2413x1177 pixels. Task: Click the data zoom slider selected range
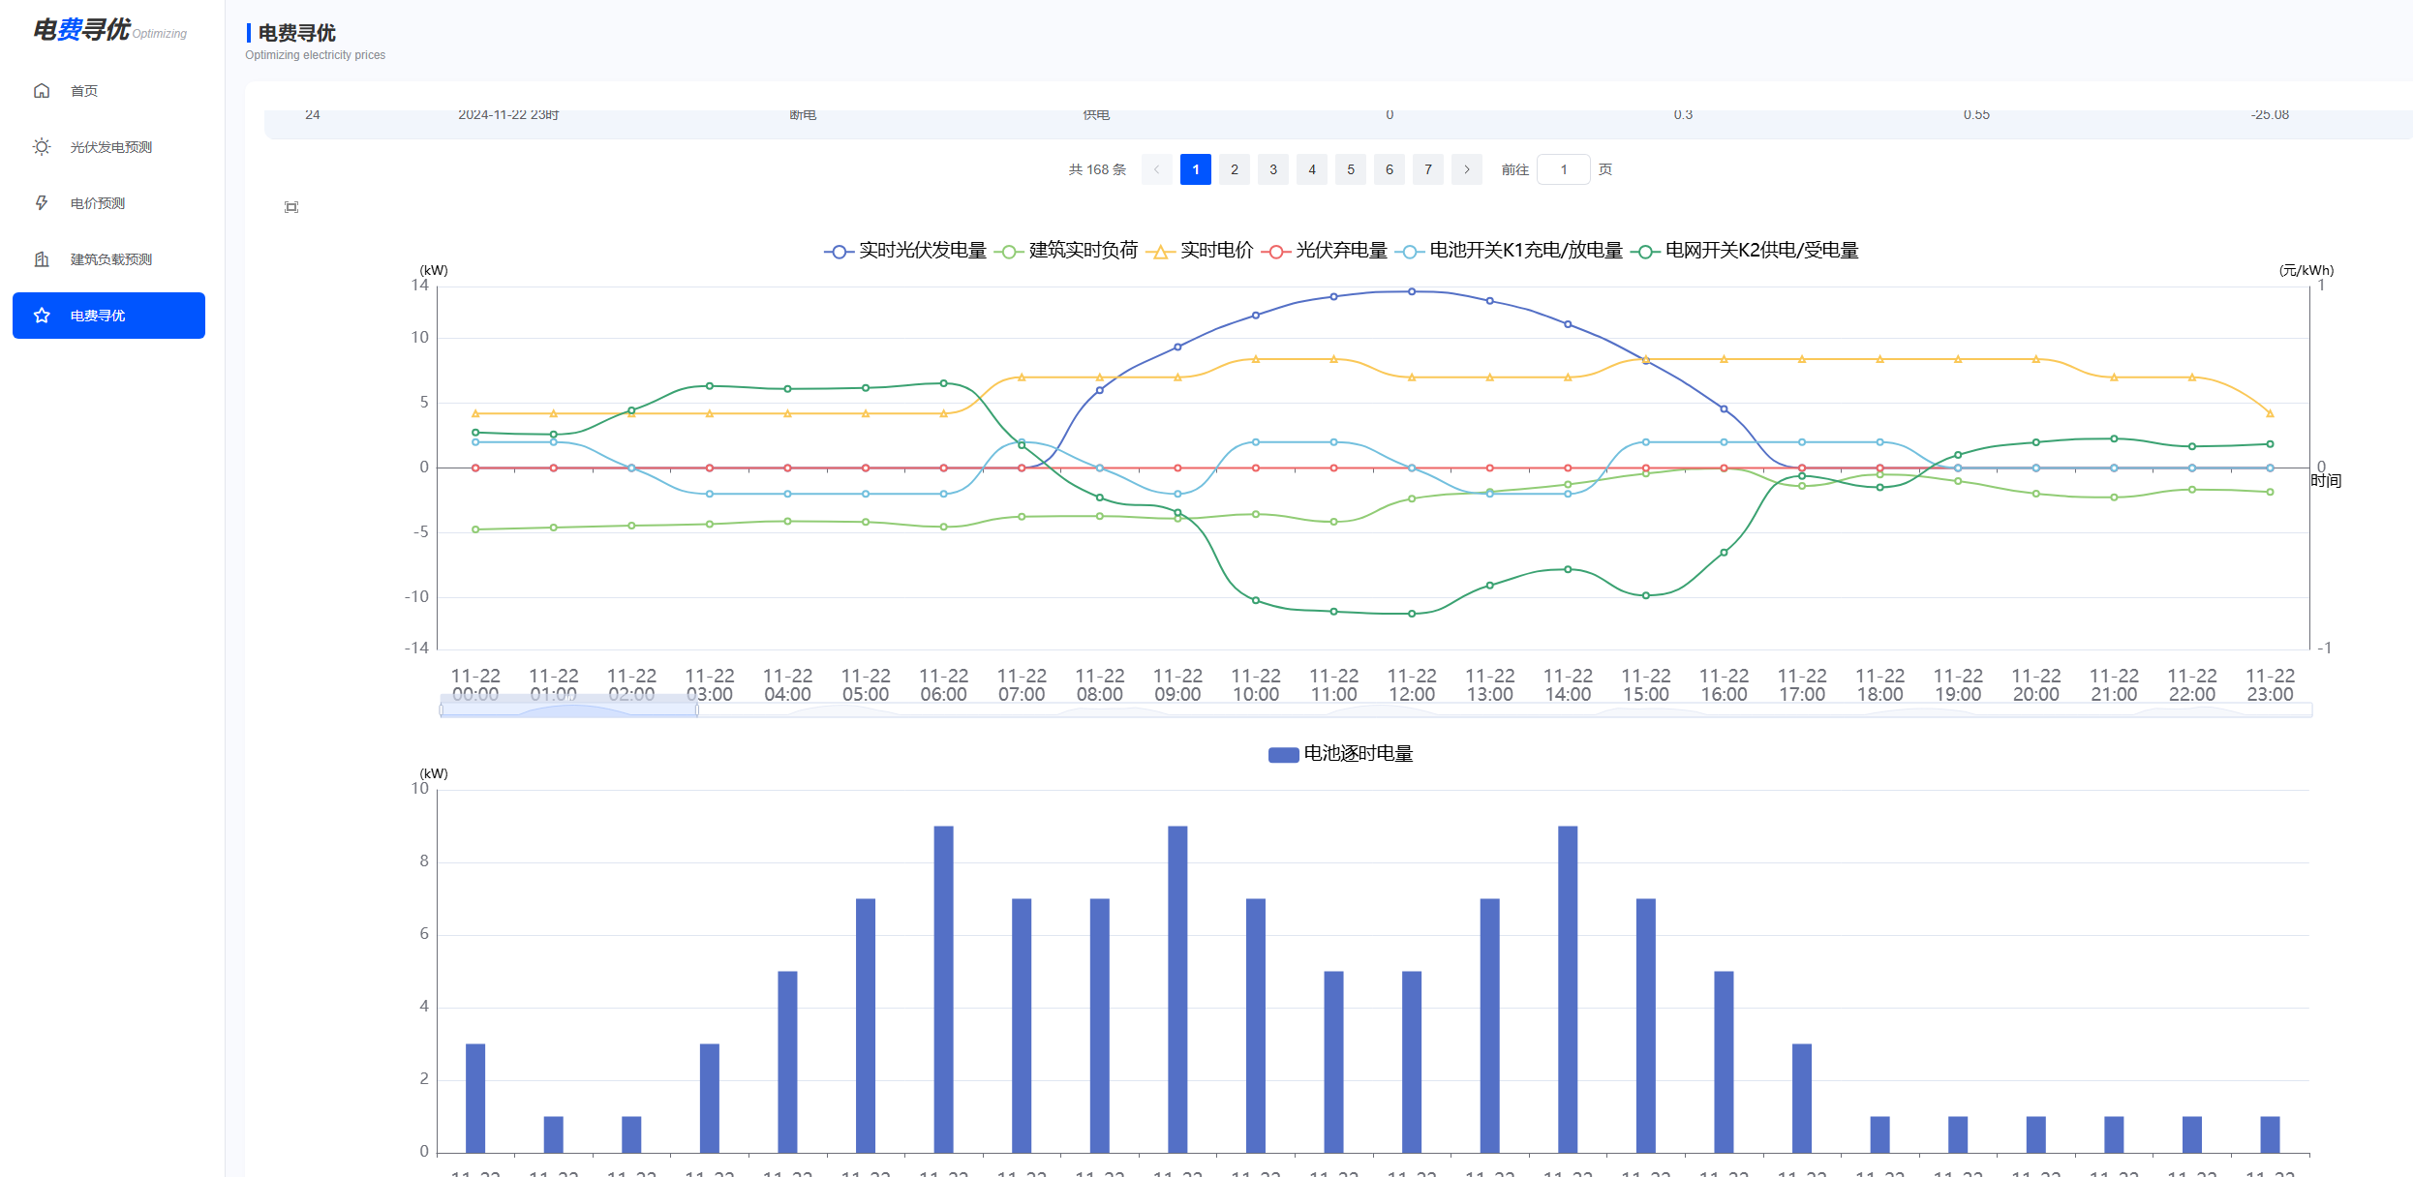[x=569, y=709]
